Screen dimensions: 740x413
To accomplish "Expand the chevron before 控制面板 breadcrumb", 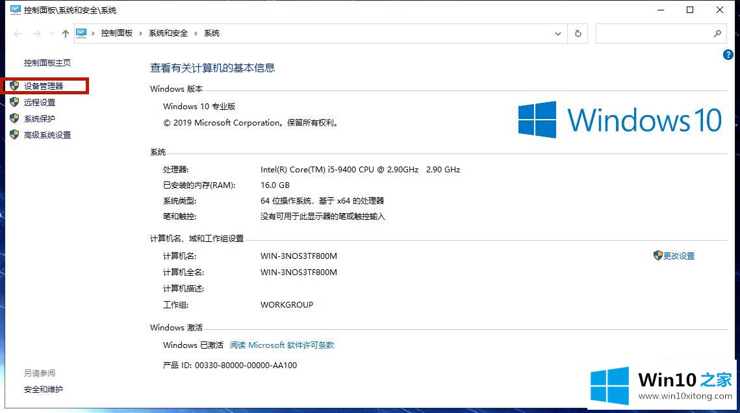I will pos(94,33).
